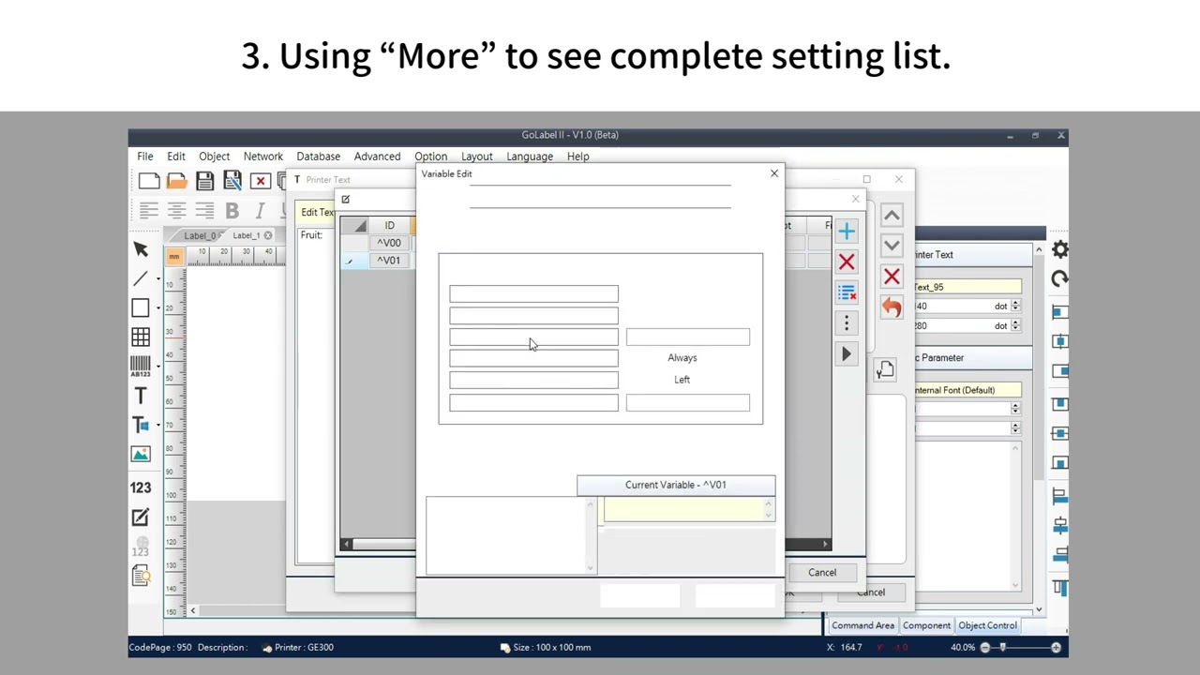This screenshot has height=675, width=1200.
Task: Click the Save As icon
Action: (232, 181)
